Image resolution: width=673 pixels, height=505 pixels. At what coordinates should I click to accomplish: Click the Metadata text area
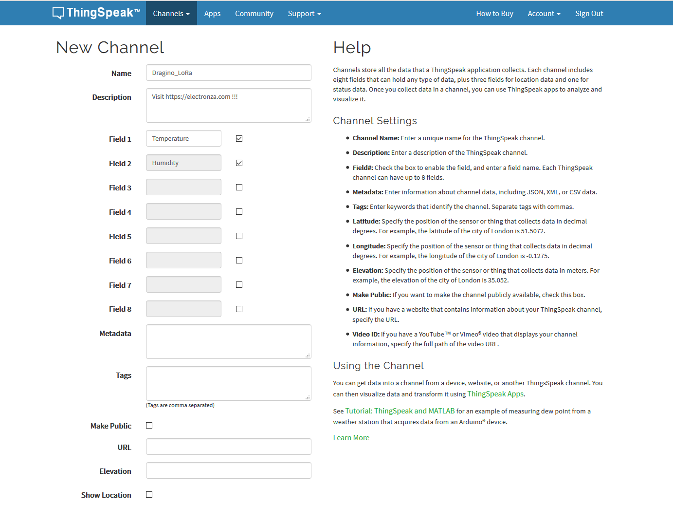(x=228, y=341)
